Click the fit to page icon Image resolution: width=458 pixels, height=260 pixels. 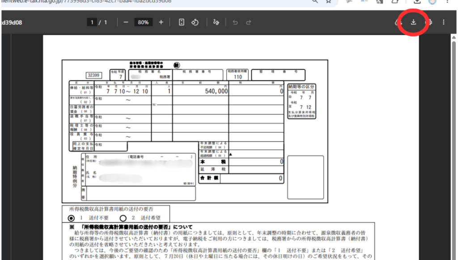182,22
